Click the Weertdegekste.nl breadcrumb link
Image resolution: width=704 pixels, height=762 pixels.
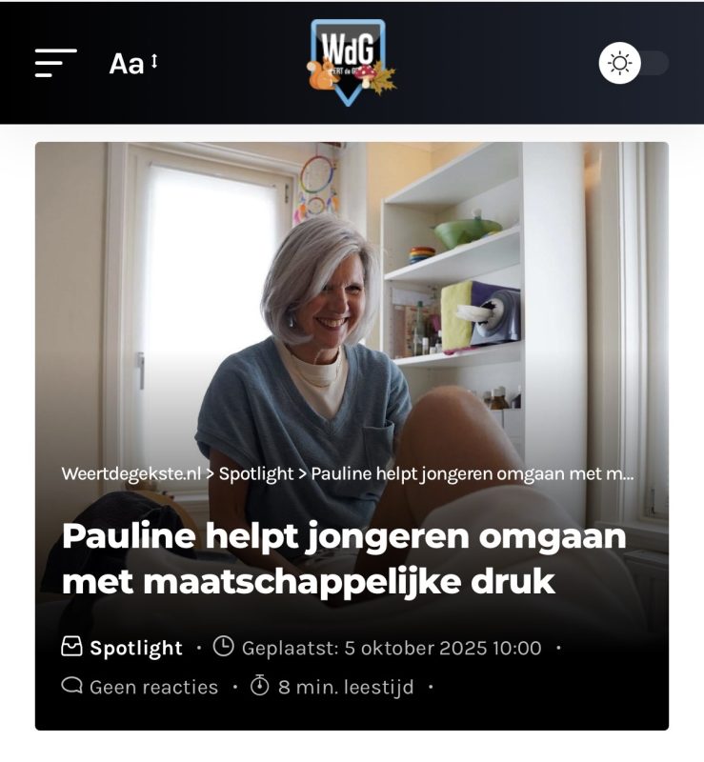(131, 473)
